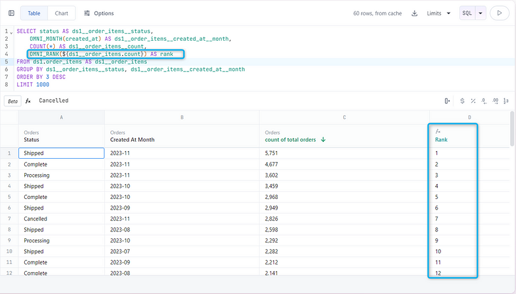Viewport: 516px width, 294px height.
Task: Apply percent format
Action: pos(473,101)
